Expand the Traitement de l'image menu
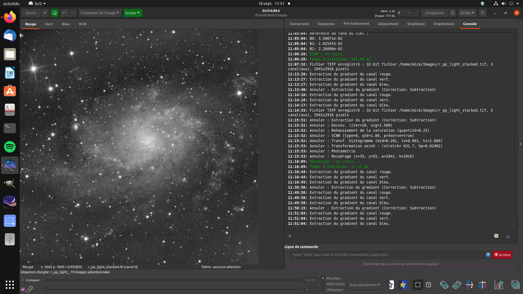The image size is (523, 294). click(99, 13)
